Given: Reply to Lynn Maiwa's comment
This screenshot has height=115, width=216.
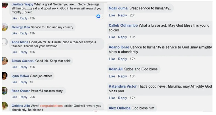Looking at the screenshot, I should (x=24, y=82).
